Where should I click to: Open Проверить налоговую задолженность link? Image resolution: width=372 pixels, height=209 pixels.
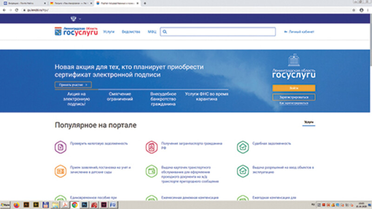[x=99, y=144]
